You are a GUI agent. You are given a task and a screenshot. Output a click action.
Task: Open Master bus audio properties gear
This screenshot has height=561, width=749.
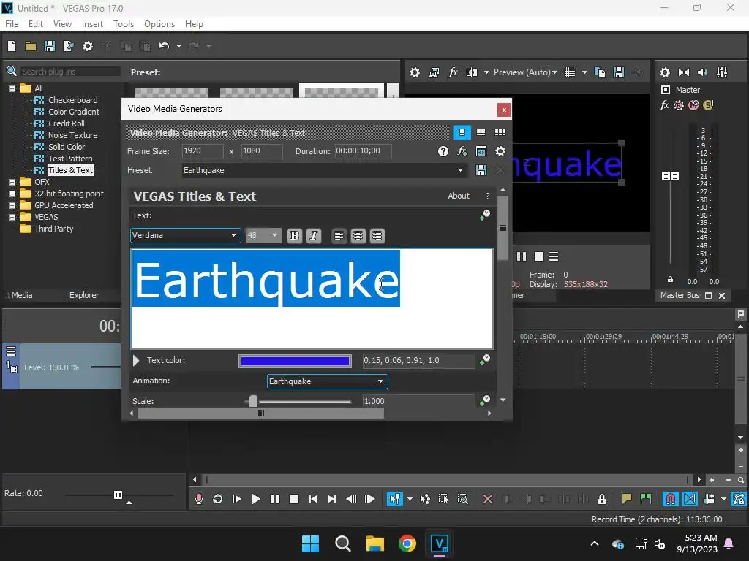[664, 72]
